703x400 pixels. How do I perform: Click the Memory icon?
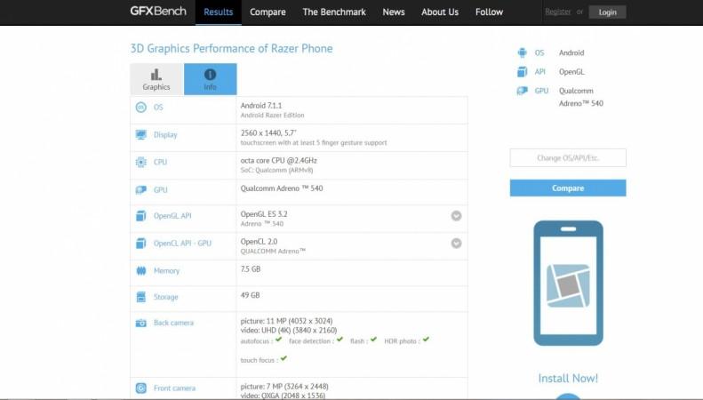click(x=140, y=270)
